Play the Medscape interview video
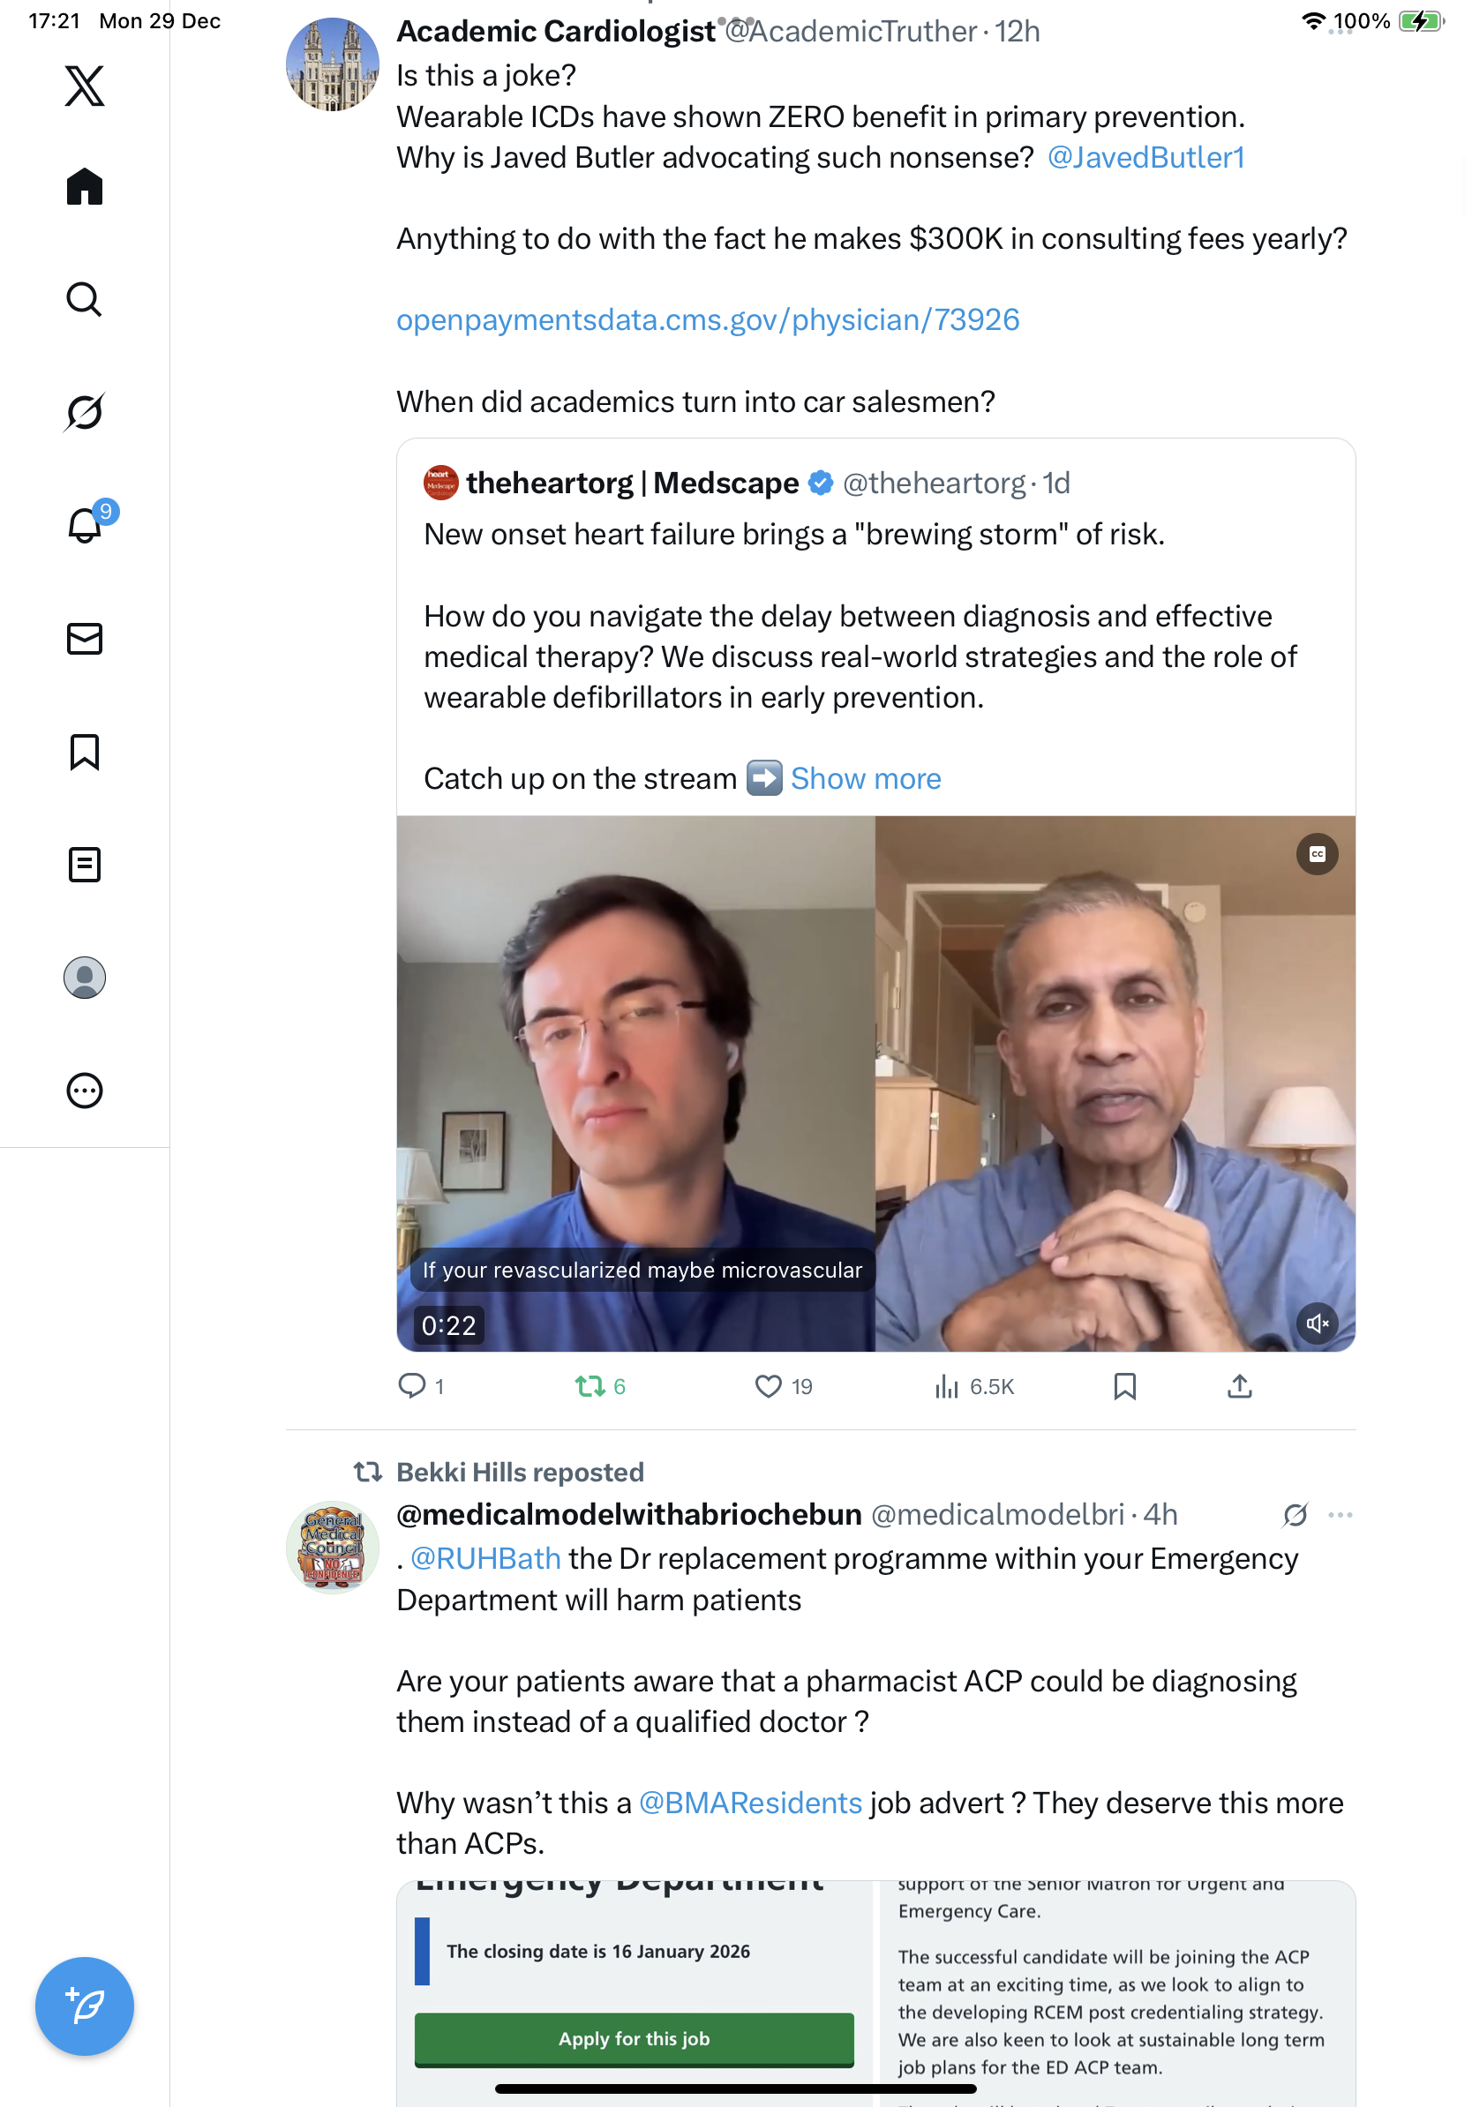 coord(875,1083)
